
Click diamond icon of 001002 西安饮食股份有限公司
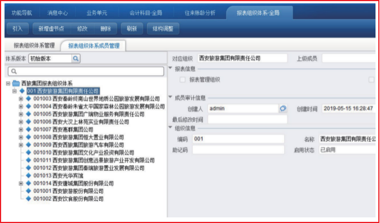(x=29, y=198)
